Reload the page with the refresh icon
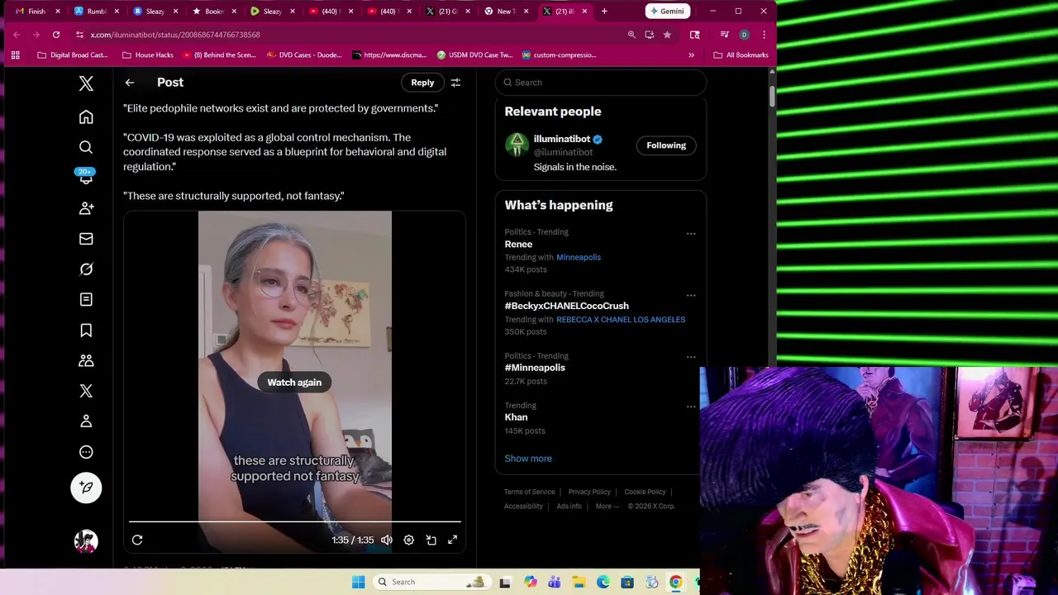 tap(55, 35)
